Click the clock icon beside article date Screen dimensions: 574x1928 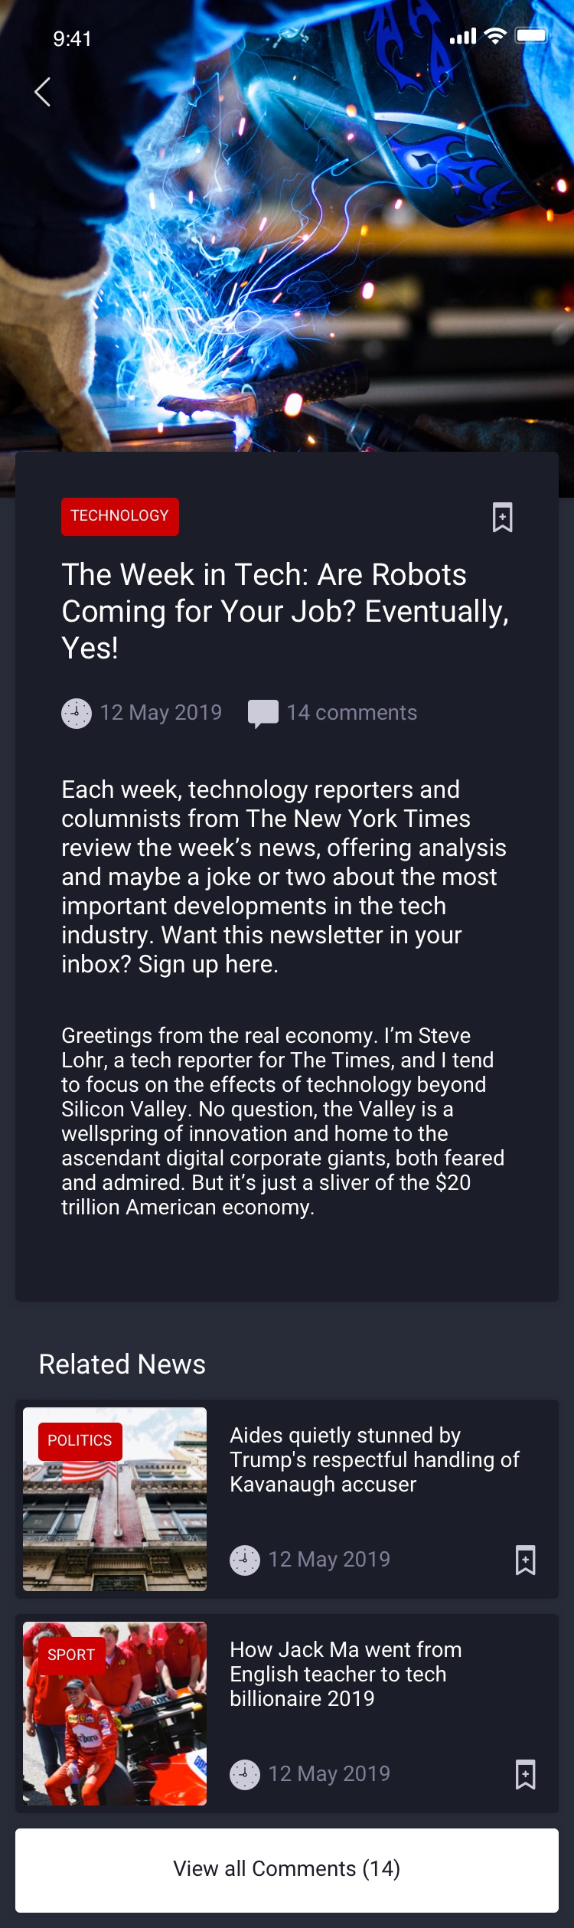77,714
